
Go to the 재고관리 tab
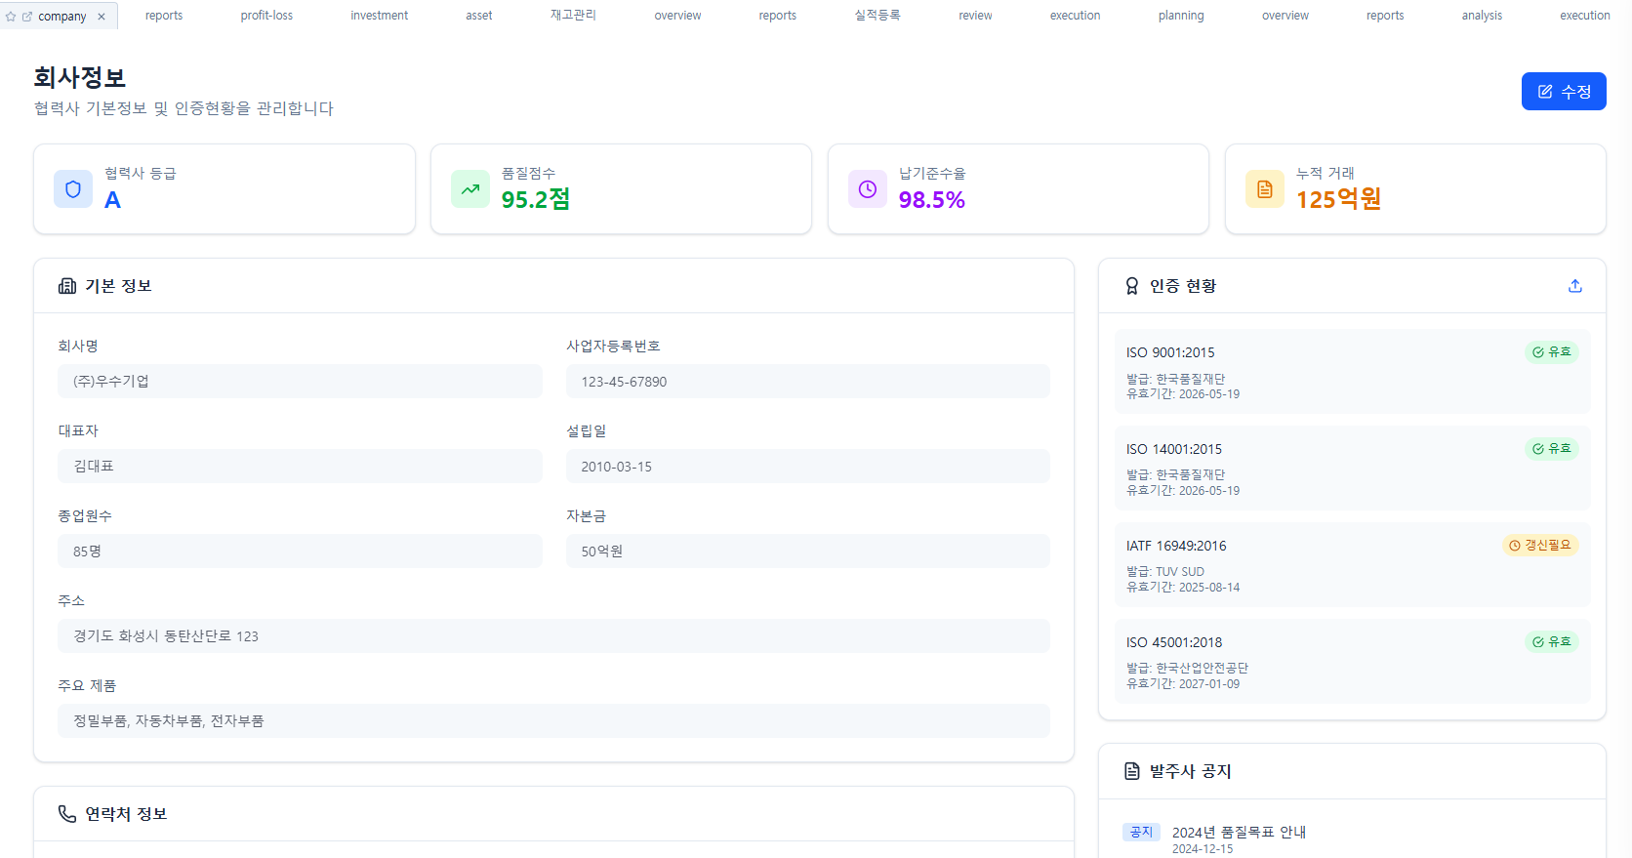[x=573, y=16]
